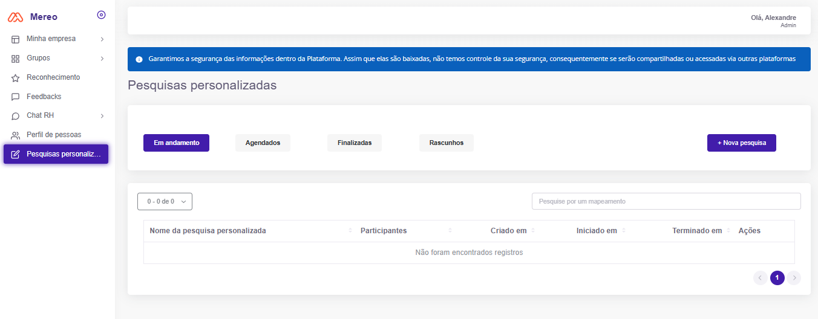Open Perfil de pessoas people icon
The width and height of the screenshot is (818, 319).
tap(16, 135)
